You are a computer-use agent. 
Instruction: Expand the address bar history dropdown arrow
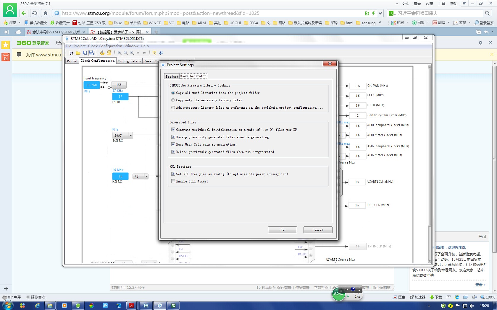point(380,13)
